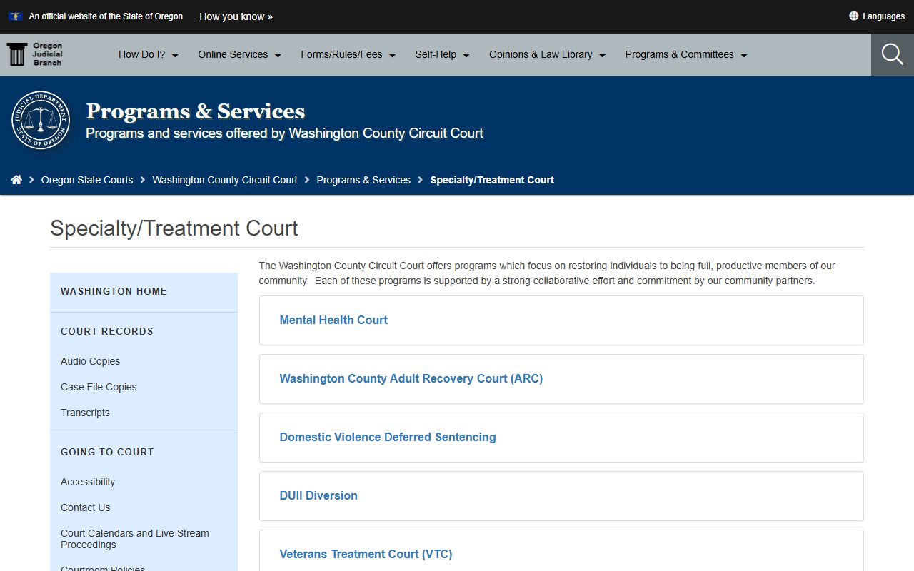Click the Oregon Judicial Branch logo

[35, 54]
